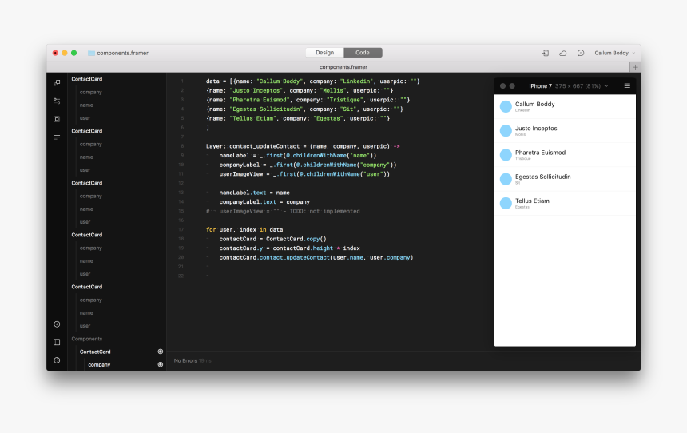Select the components.framer document tab
Image resolution: width=687 pixels, height=433 pixels.
[343, 67]
